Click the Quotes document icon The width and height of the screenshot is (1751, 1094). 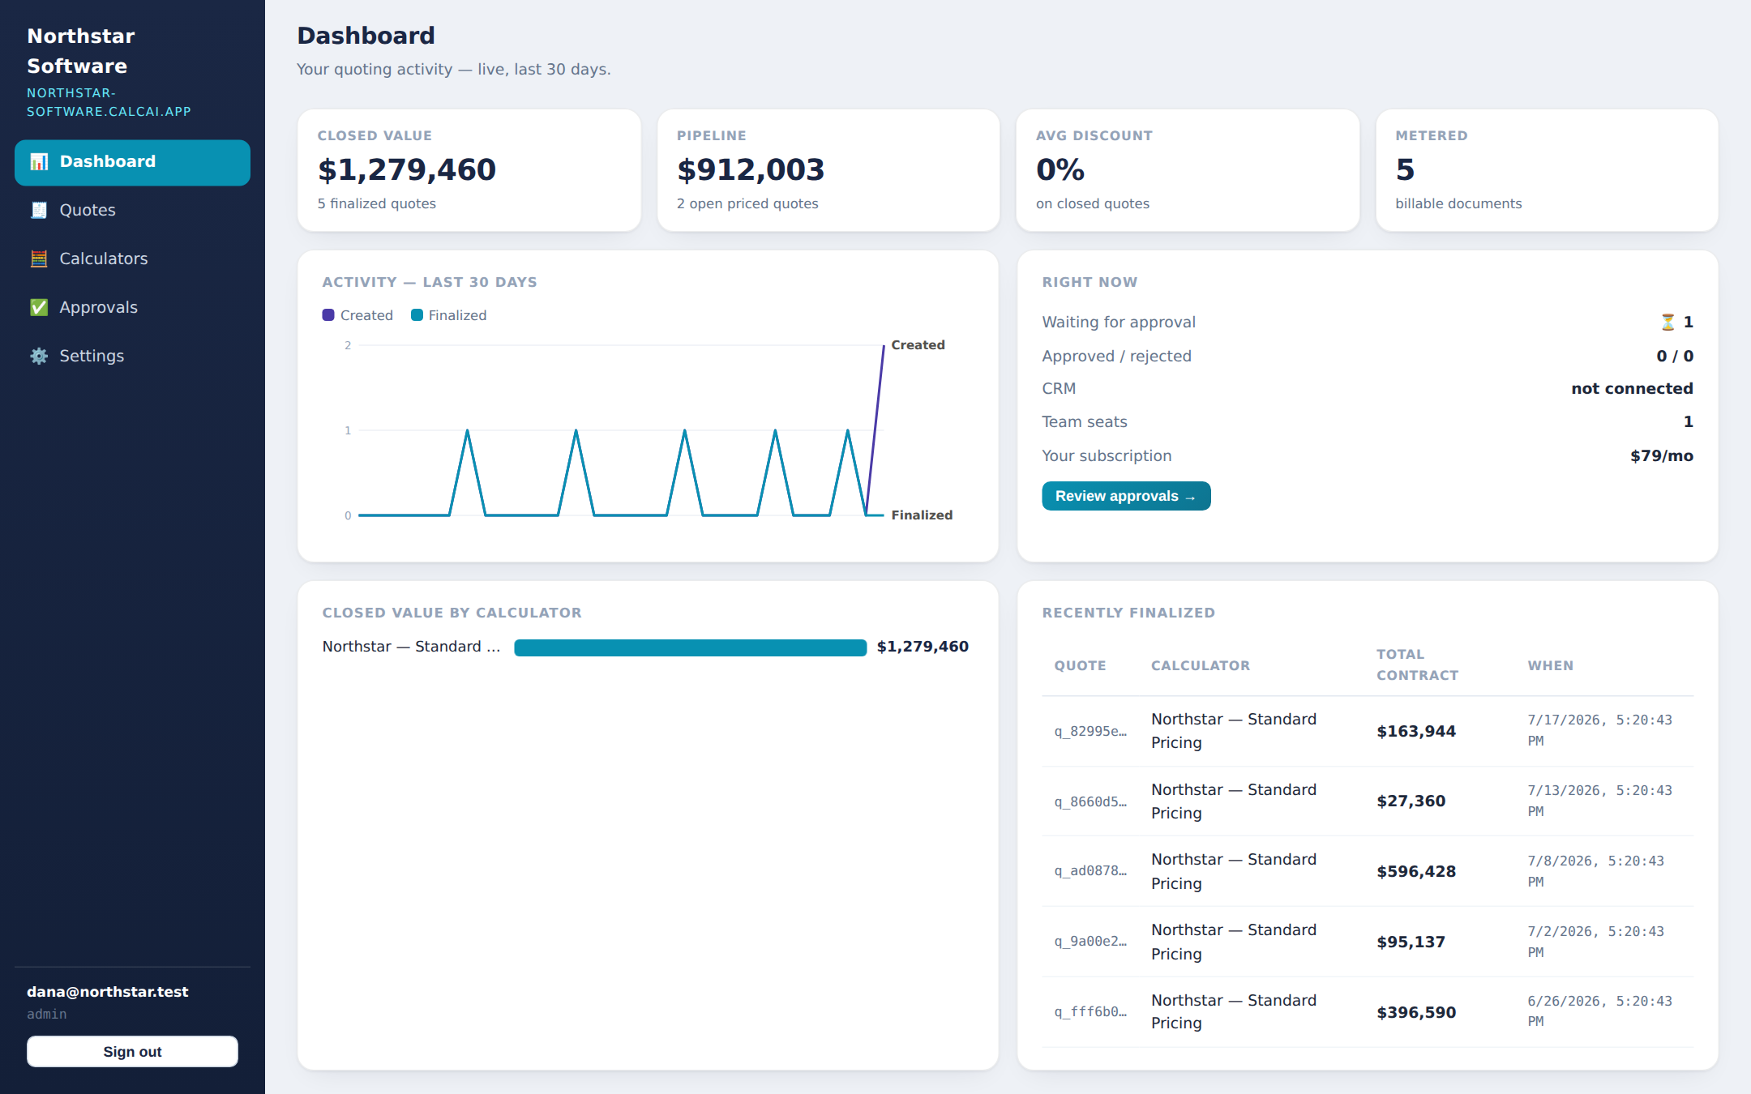tap(39, 211)
